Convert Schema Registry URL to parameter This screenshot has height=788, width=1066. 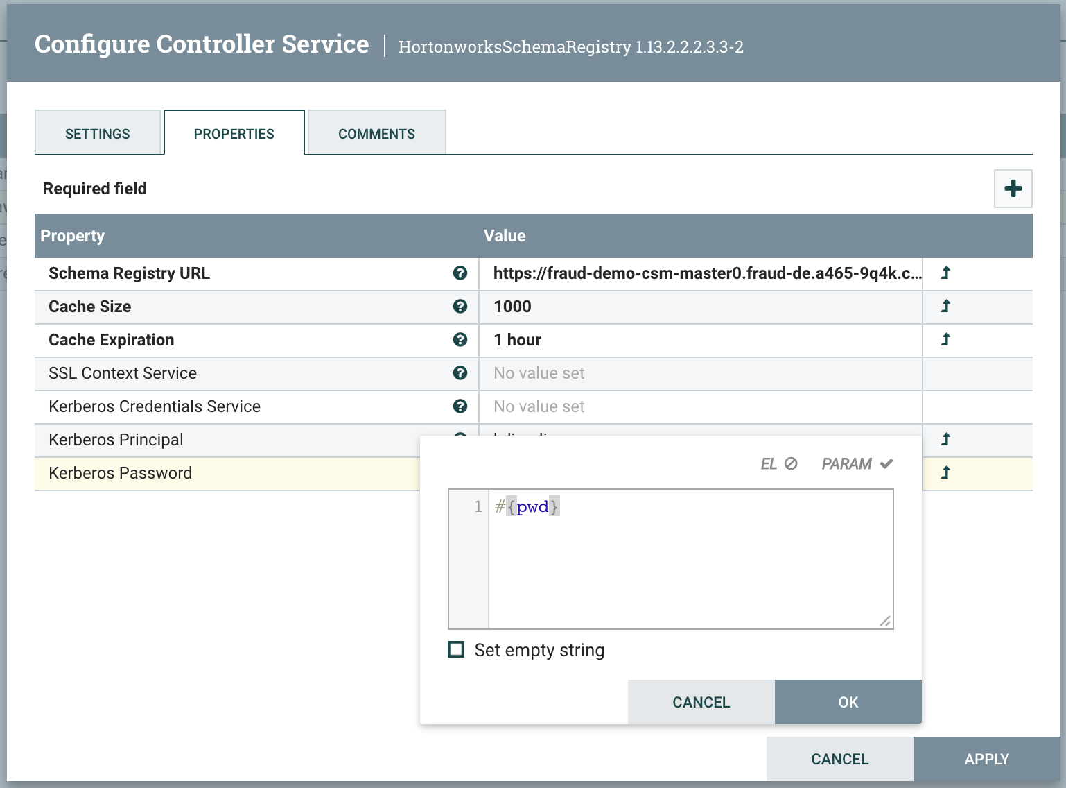click(x=945, y=273)
